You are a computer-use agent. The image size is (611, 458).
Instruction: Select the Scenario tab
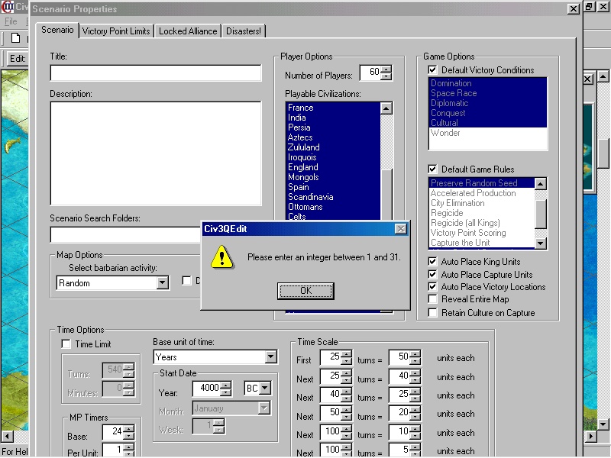[x=57, y=30]
